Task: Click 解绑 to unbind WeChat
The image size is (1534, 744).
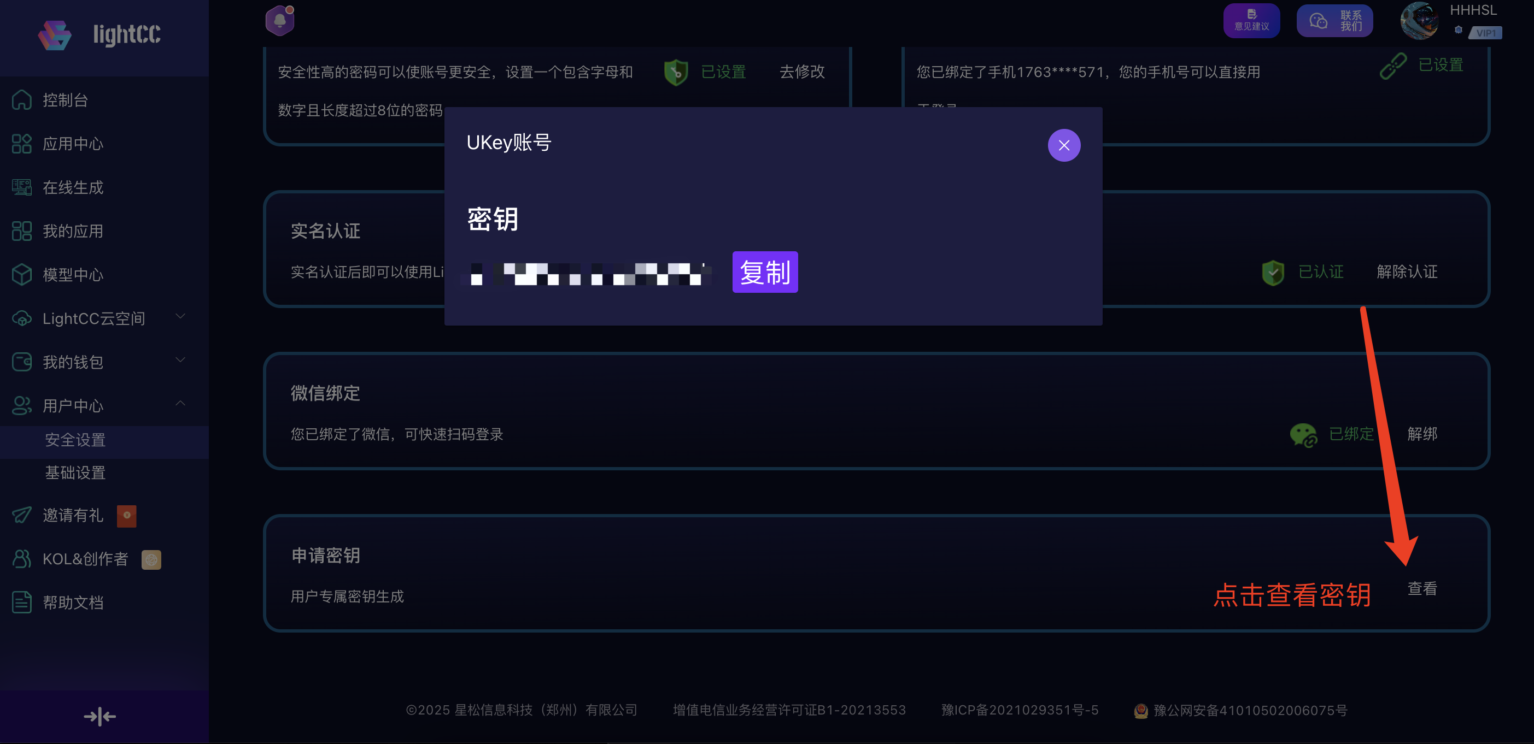Action: coord(1422,434)
